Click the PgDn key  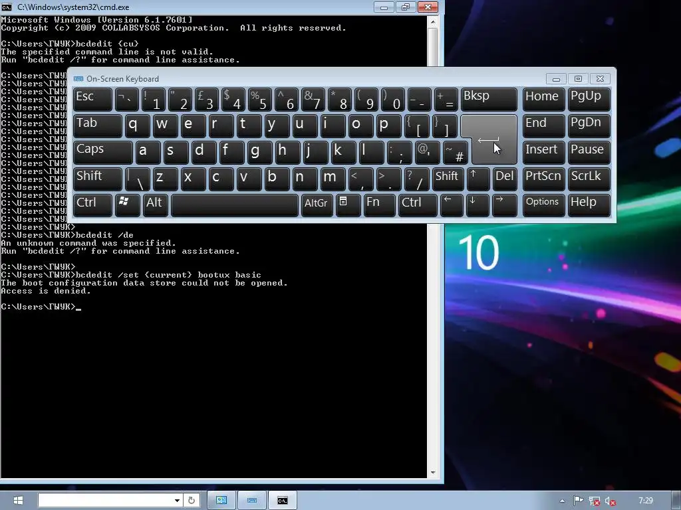pos(589,126)
